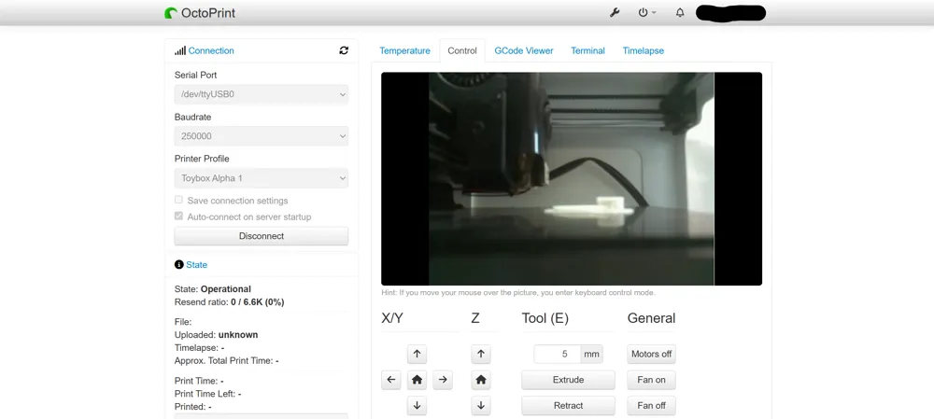Switch to the Temperature tab
This screenshot has height=419, width=934.
[405, 50]
